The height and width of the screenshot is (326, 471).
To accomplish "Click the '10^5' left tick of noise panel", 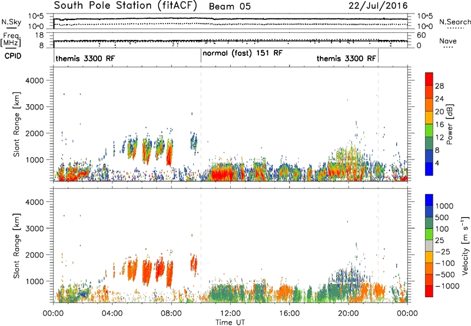I will (x=36, y=16).
